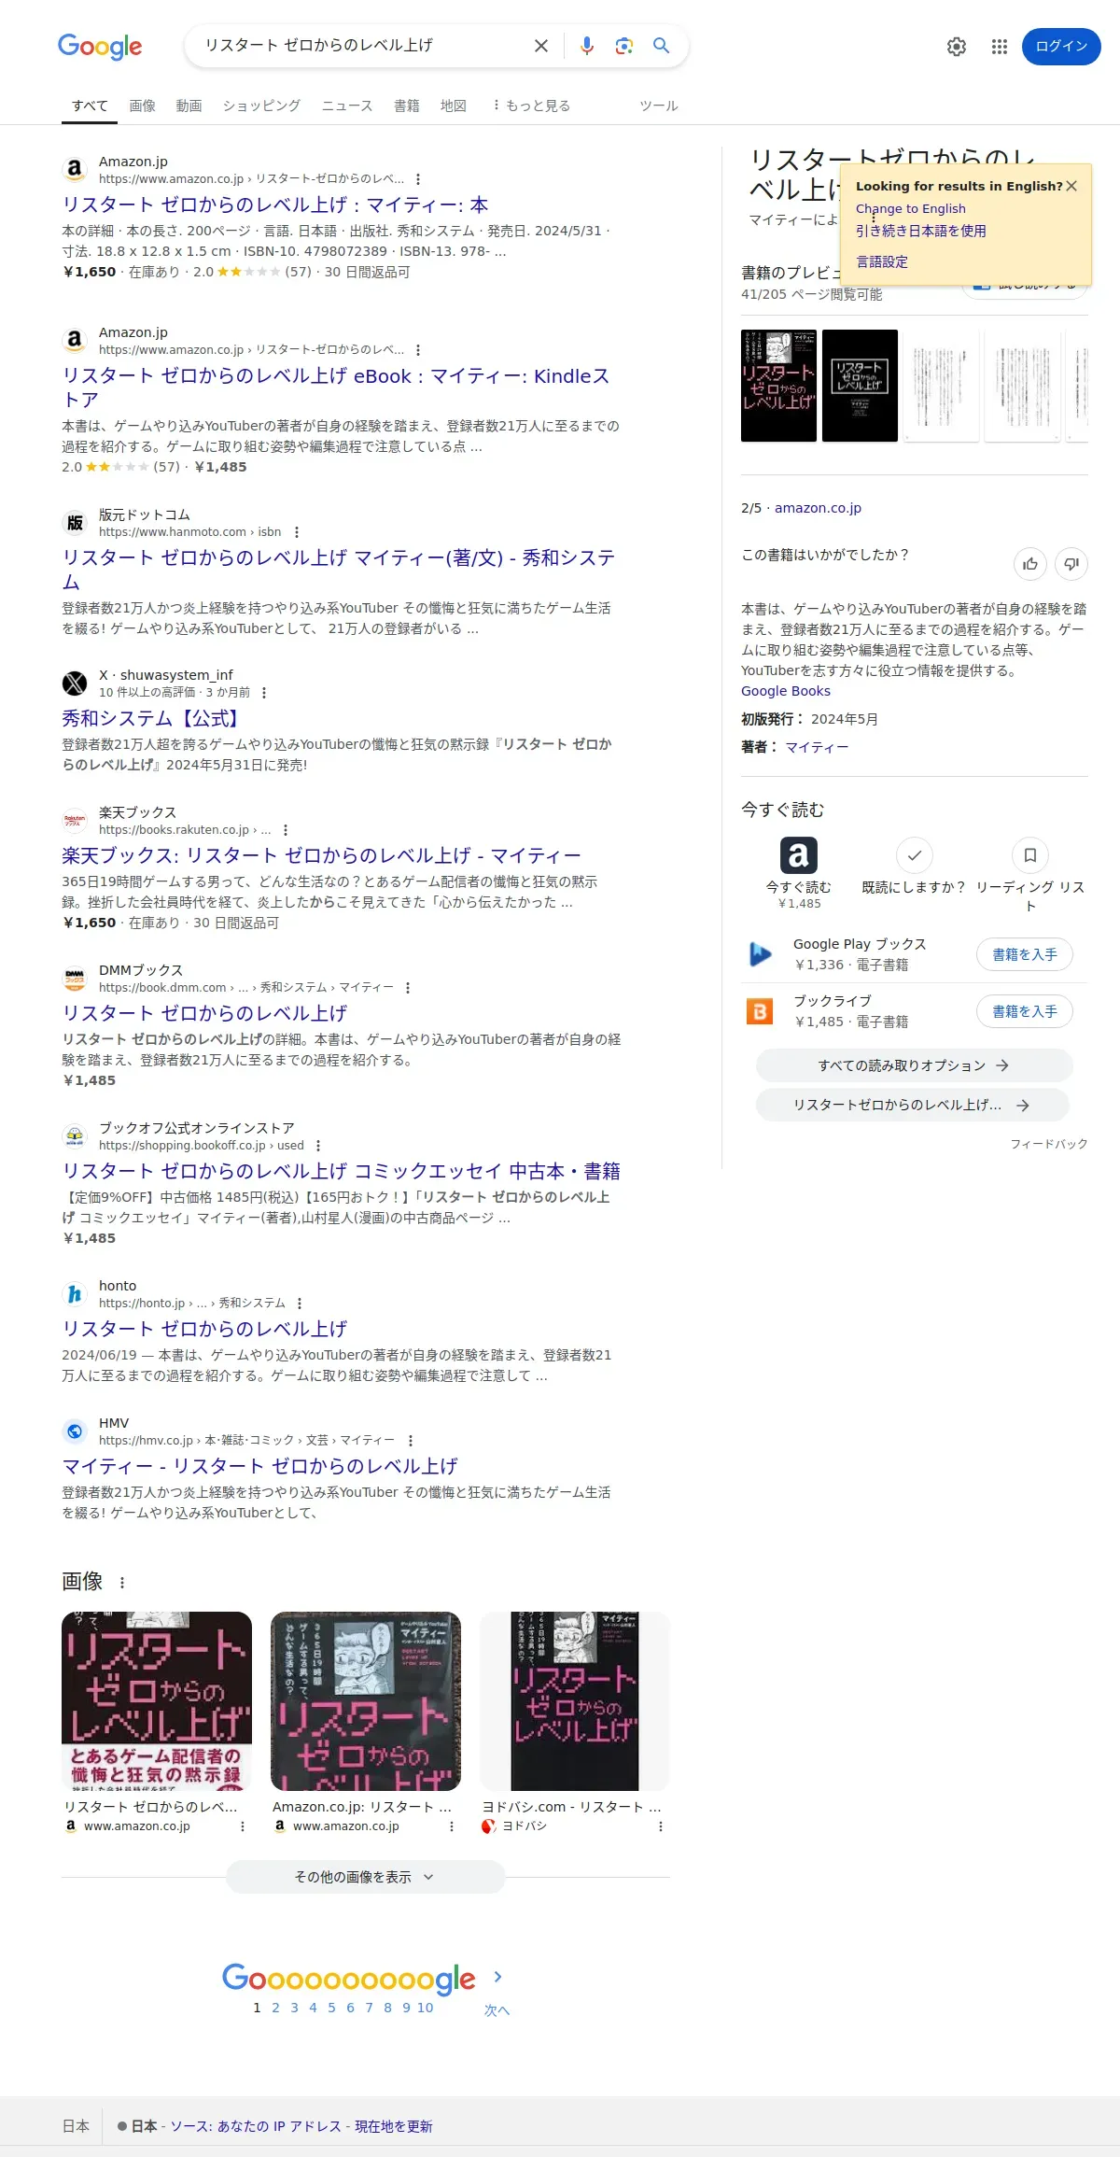
Task: Open the honto result title
Action: coord(204,1329)
